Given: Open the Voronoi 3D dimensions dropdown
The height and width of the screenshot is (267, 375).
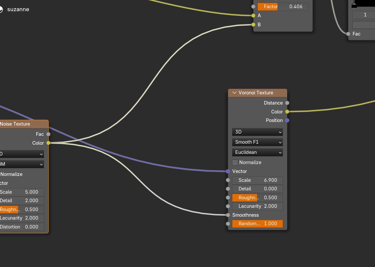Looking at the screenshot, I should click(257, 132).
